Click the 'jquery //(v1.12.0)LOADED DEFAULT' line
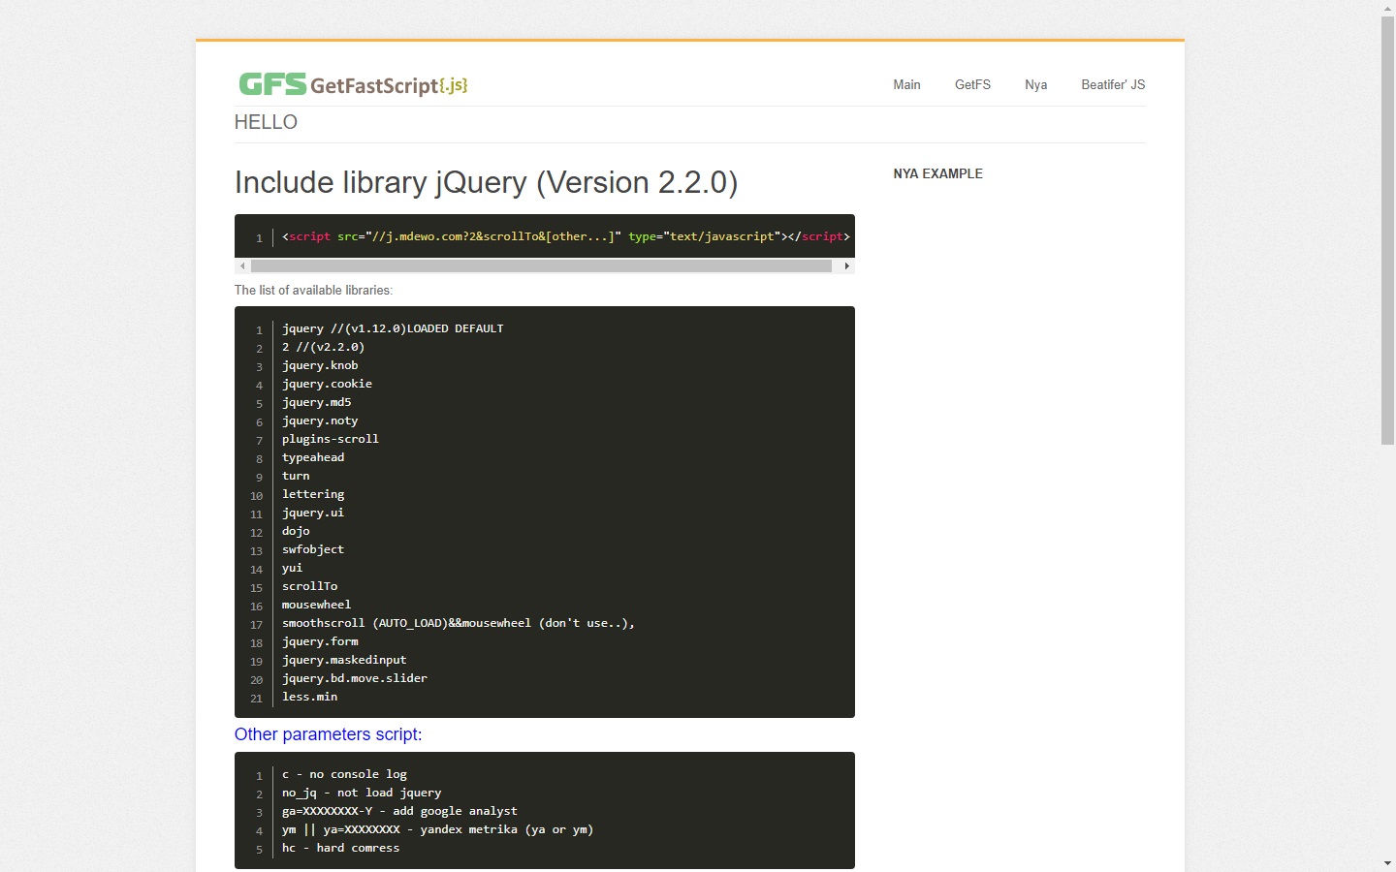 point(393,328)
